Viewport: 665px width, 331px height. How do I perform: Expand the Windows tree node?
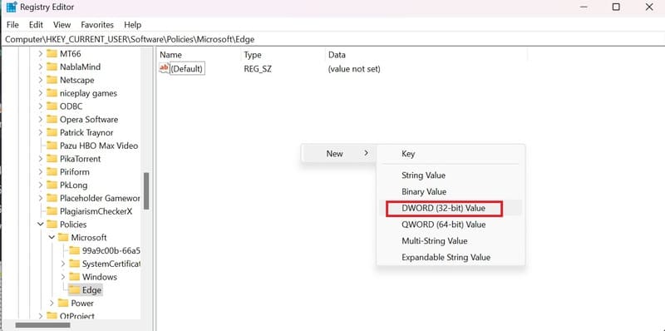pos(63,277)
